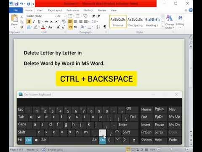Click the Text Highlight Color button
The width and height of the screenshot is (202, 152).
(x=35, y=27)
